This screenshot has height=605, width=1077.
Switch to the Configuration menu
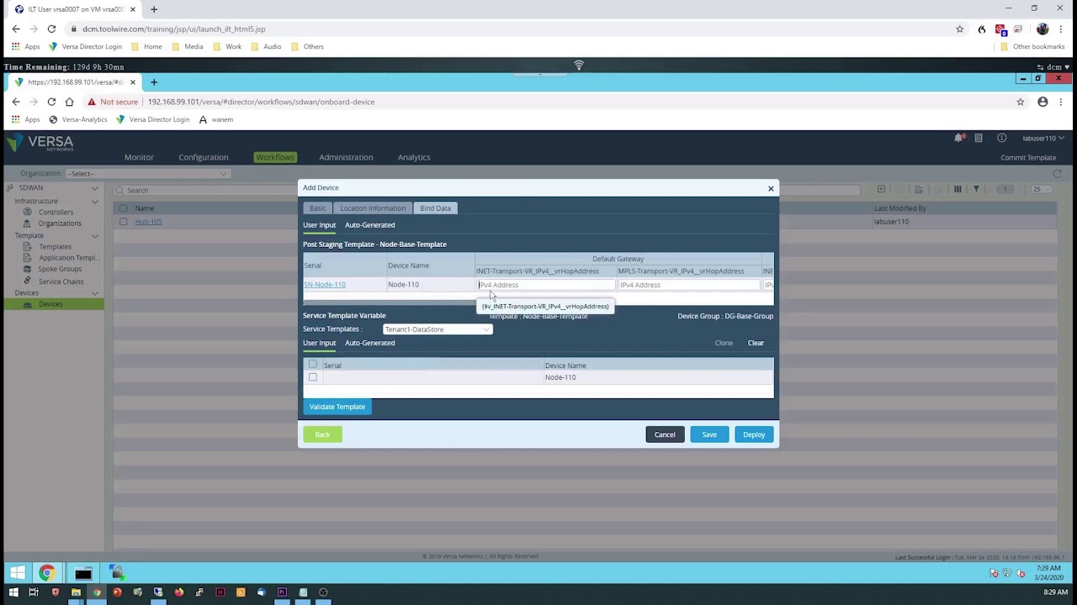[203, 157]
